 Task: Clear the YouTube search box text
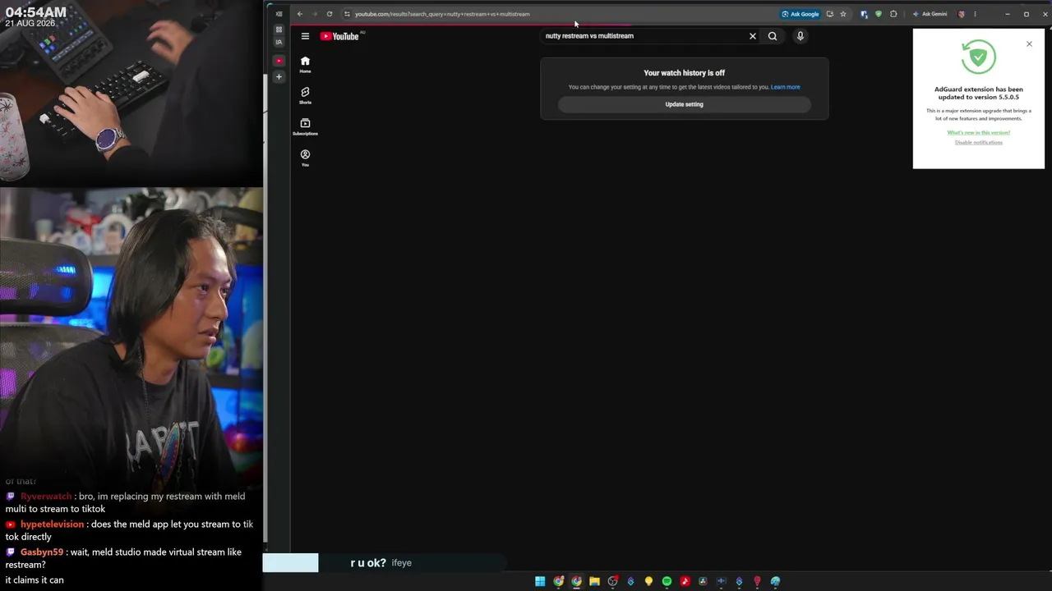(x=752, y=36)
